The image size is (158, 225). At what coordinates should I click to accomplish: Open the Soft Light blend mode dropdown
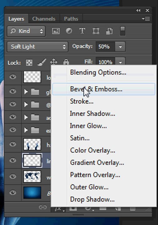[x=37, y=47]
